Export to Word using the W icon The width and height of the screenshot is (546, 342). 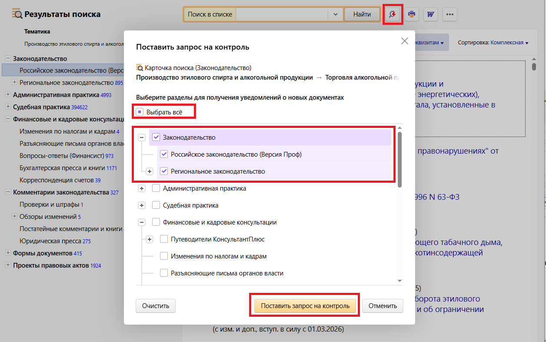(x=431, y=14)
